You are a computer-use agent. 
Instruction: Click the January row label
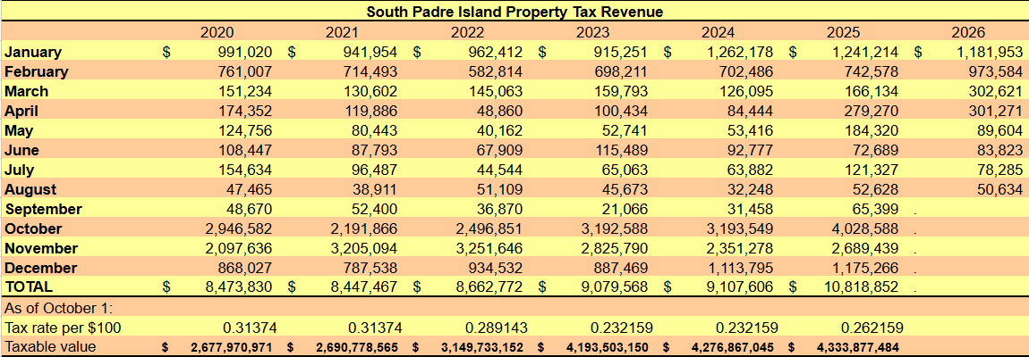[33, 52]
